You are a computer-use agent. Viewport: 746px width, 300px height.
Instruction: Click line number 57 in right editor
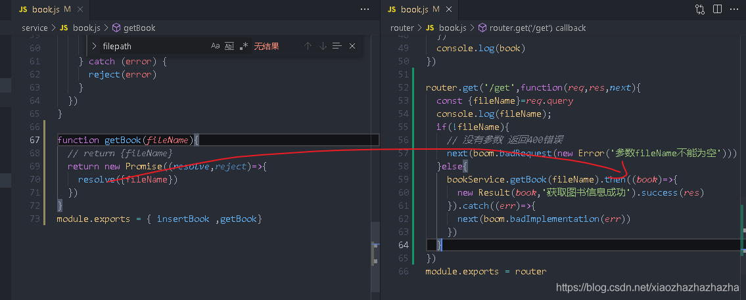(x=403, y=153)
